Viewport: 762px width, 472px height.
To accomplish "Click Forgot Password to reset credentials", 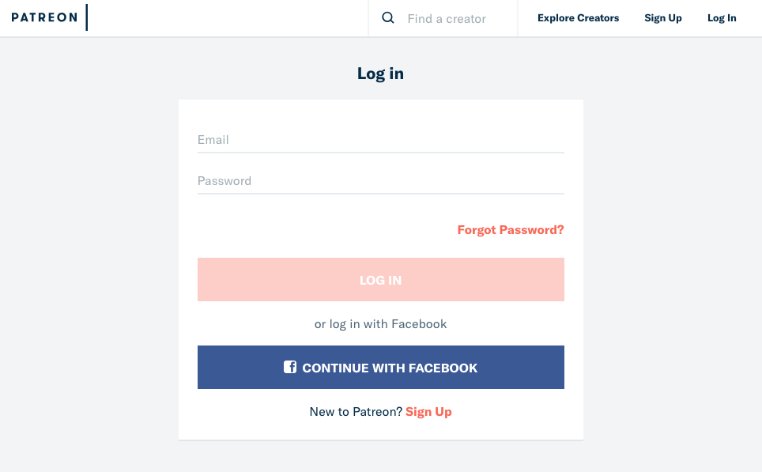I will click(x=510, y=229).
